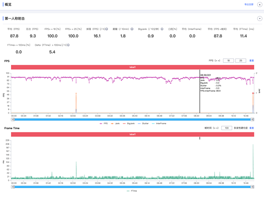Viewport: 264px width, 197px height.
Task: Click the 导出全部 export all link
Action: [249, 4]
